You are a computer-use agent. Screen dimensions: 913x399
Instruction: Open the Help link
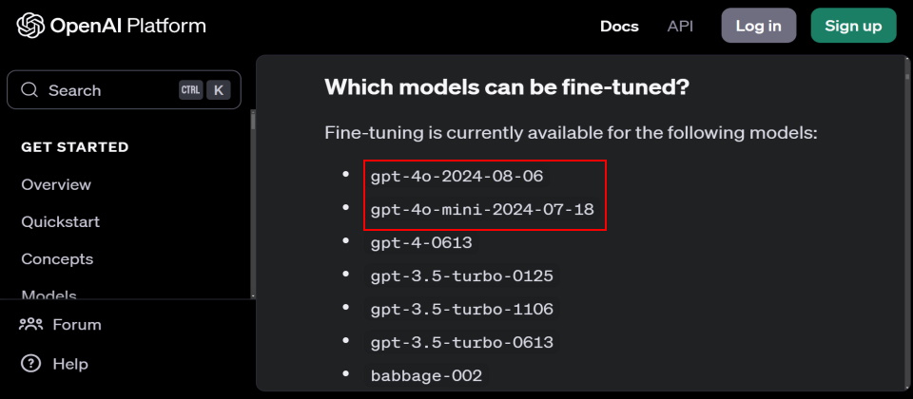click(70, 363)
